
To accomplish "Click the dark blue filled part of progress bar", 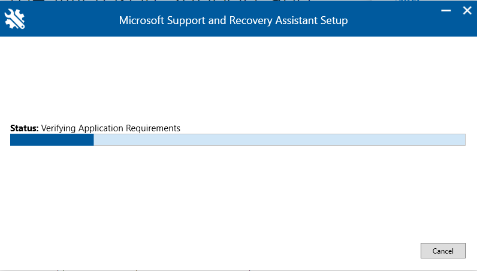I will point(52,140).
